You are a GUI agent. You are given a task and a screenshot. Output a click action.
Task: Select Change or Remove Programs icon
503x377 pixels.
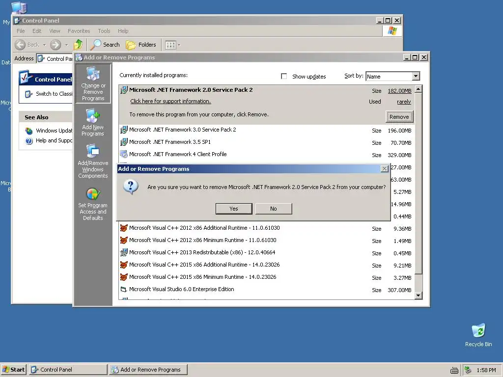93,83
